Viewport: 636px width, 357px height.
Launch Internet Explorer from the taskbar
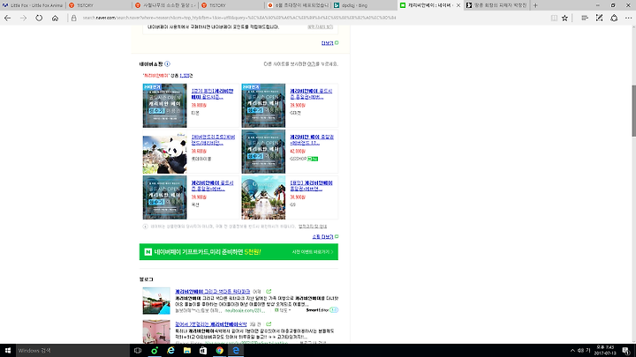pos(170,351)
